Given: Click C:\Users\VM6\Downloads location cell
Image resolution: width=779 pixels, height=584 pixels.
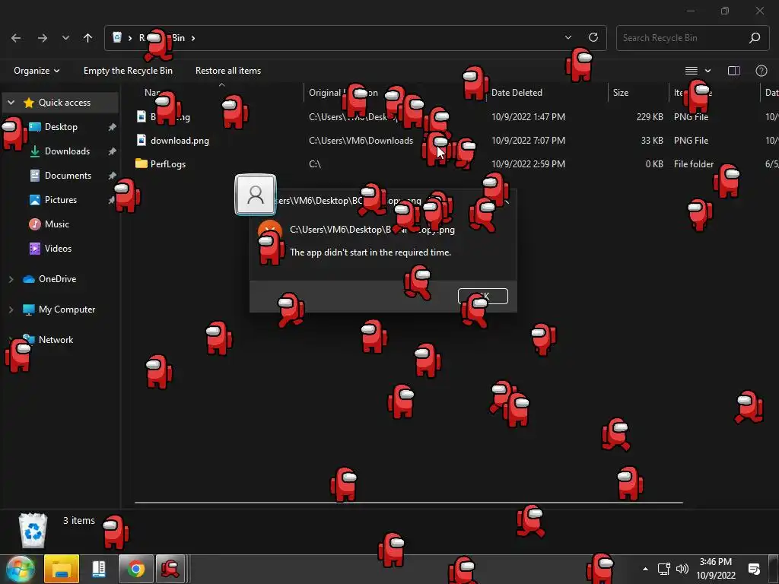Looking at the screenshot, I should pos(361,141).
